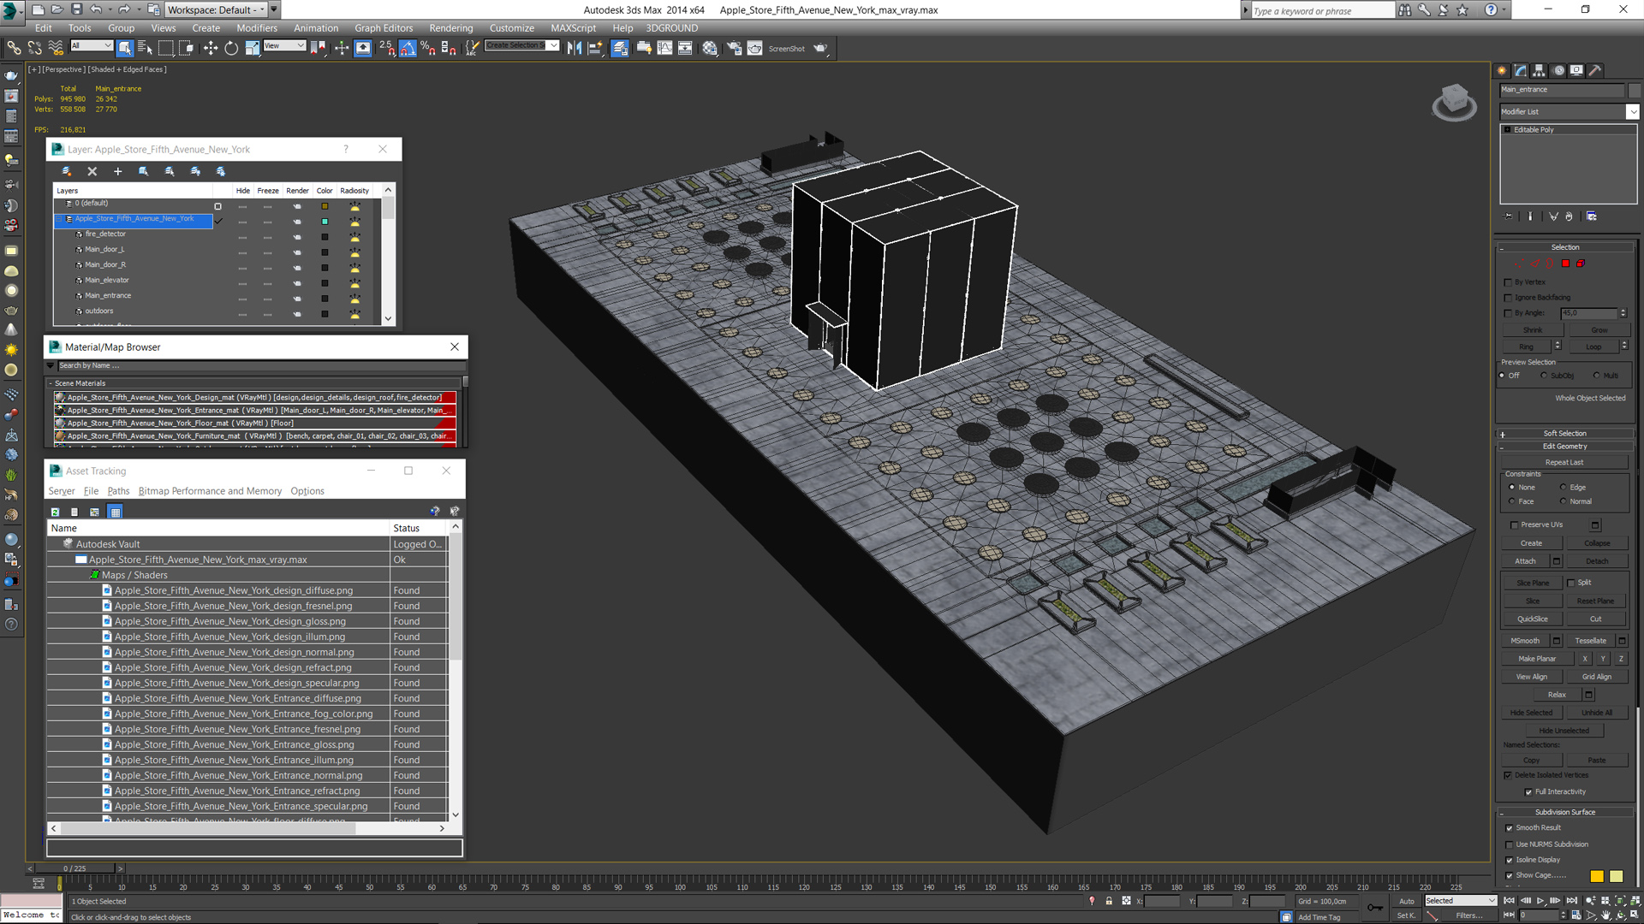Toggle the Angle Snap tool
Viewport: 1644px width, 924px height.
tap(408, 49)
